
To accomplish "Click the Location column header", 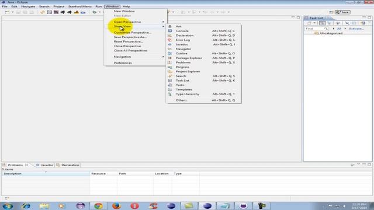I will [x=162, y=174].
